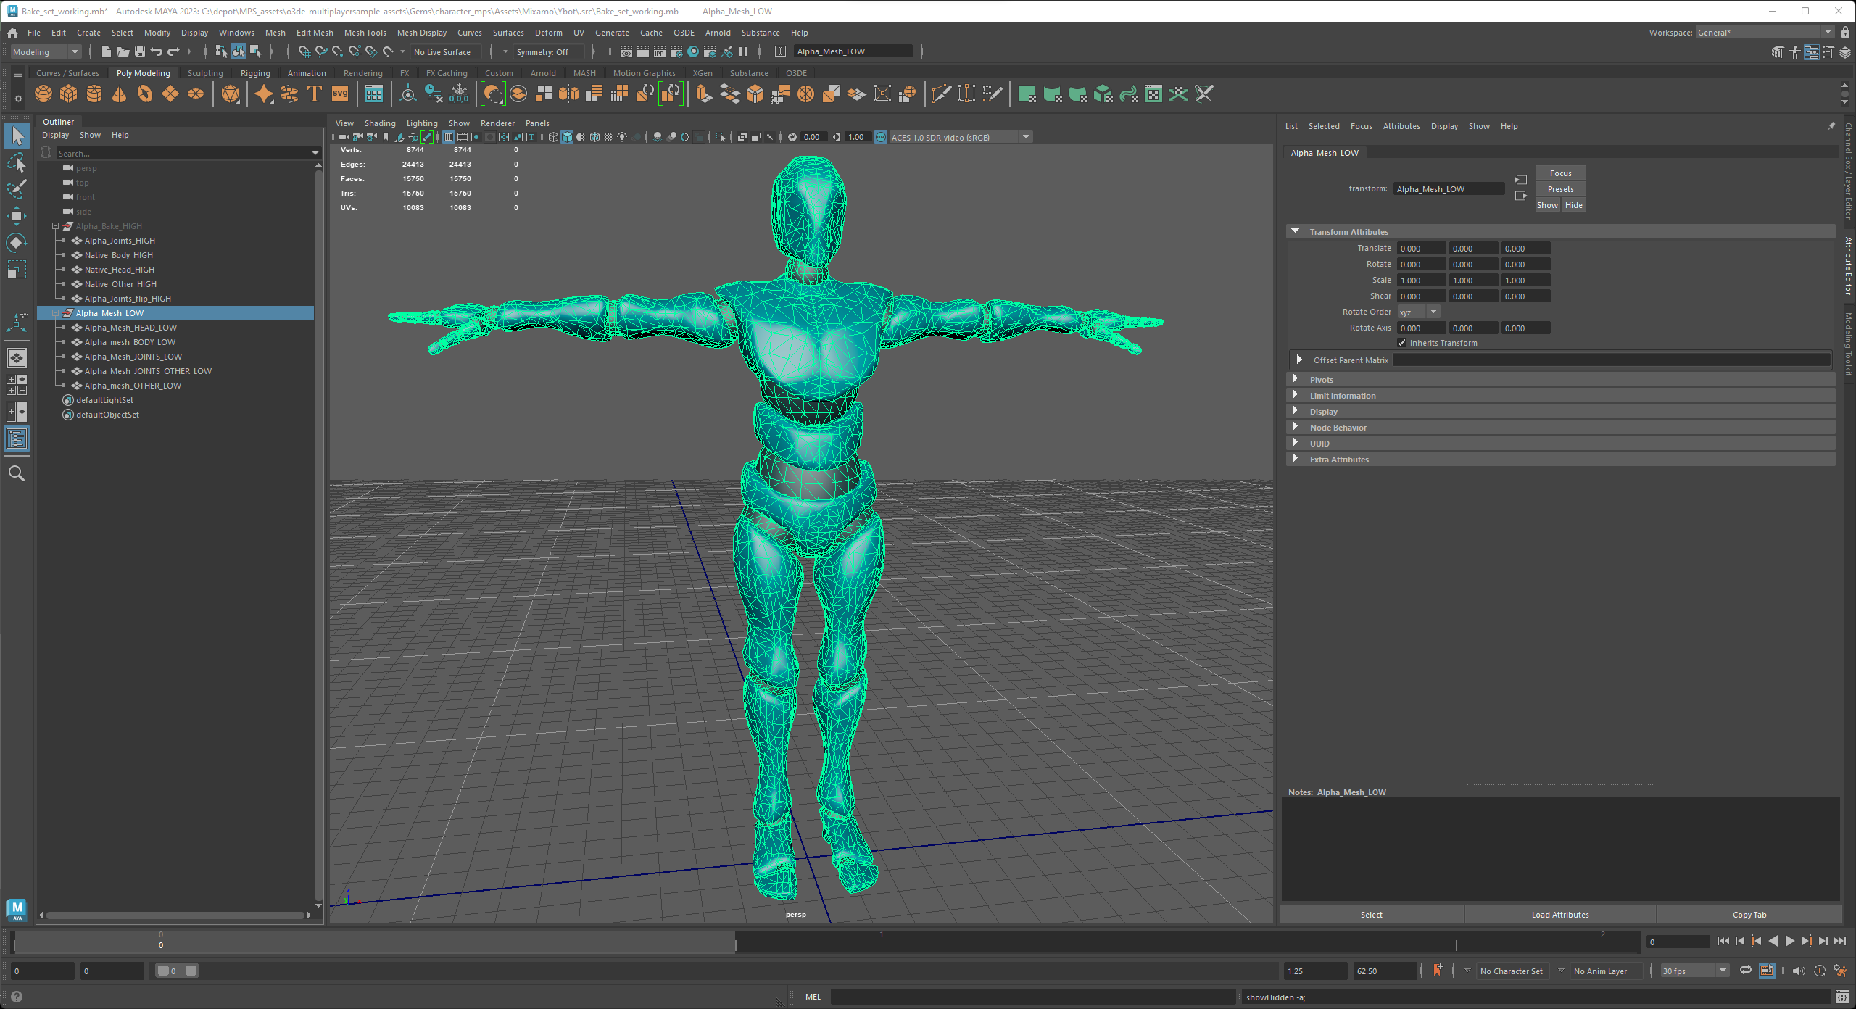The height and width of the screenshot is (1009, 1856).
Task: Select the Paint Selection tool in the toolbox
Action: pos(17,189)
